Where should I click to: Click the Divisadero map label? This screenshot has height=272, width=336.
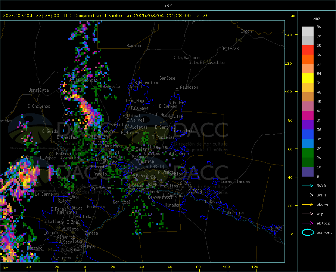click(182, 131)
